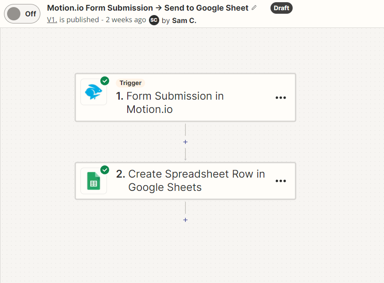Click the Motion.io rabbit app icon
Screen dimensions: 384x283
(94, 92)
